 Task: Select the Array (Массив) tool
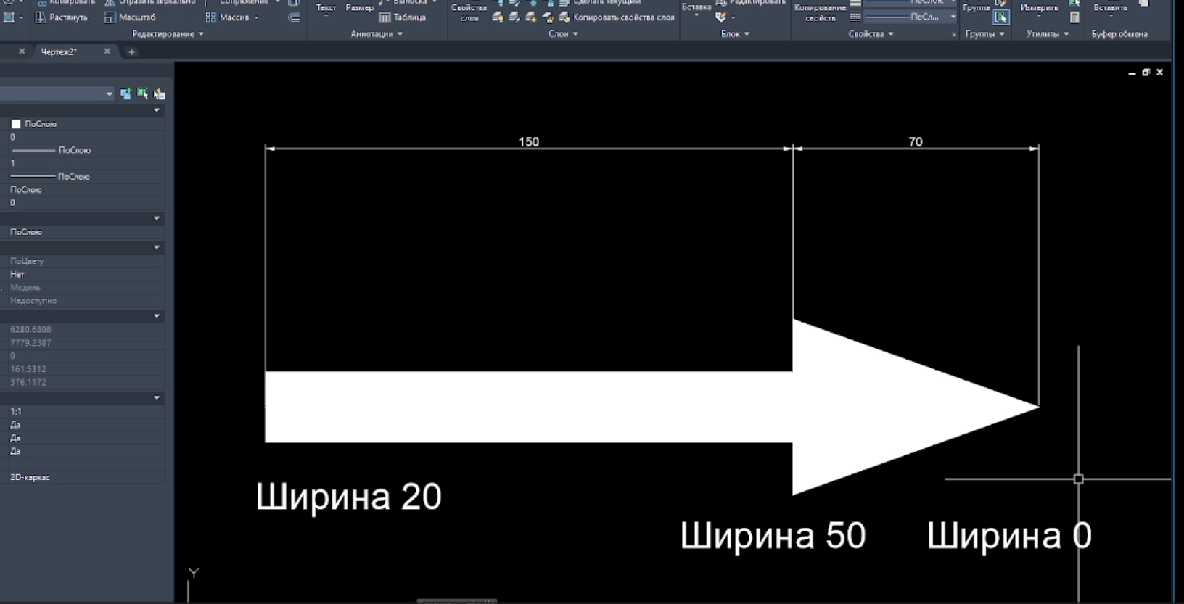point(227,17)
